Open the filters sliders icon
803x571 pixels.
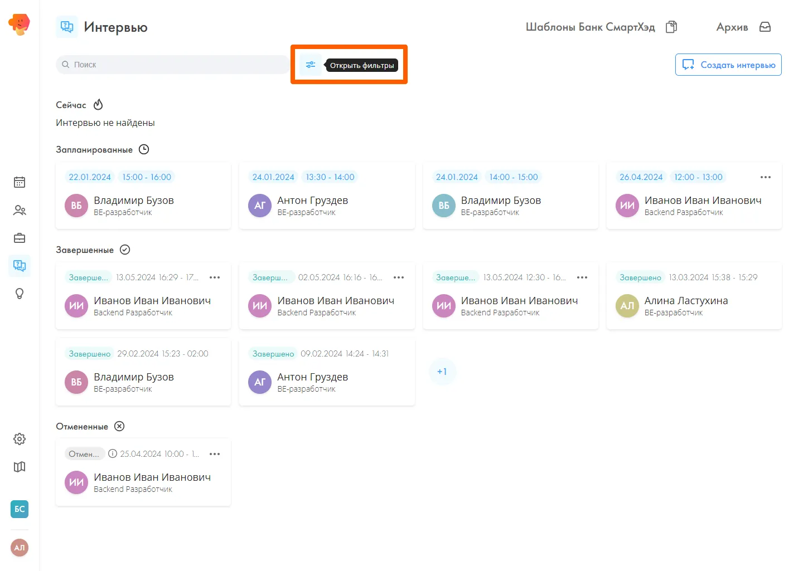311,65
